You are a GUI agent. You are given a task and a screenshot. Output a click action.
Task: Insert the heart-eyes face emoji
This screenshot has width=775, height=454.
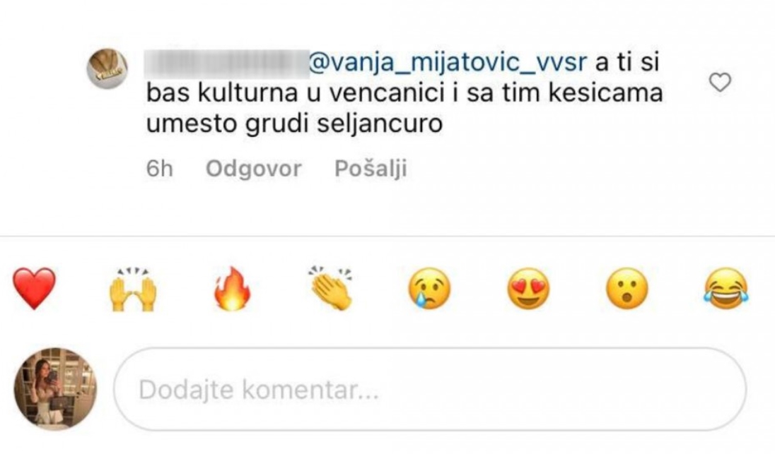(528, 289)
